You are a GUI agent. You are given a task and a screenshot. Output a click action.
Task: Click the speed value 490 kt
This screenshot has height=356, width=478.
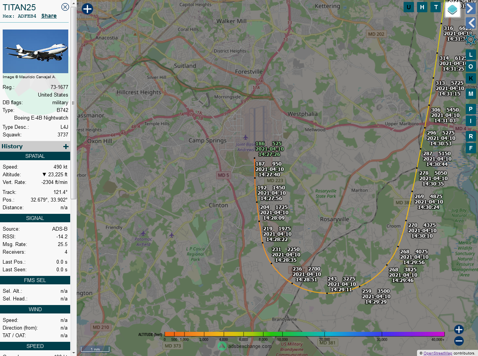pyautogui.click(x=60, y=167)
